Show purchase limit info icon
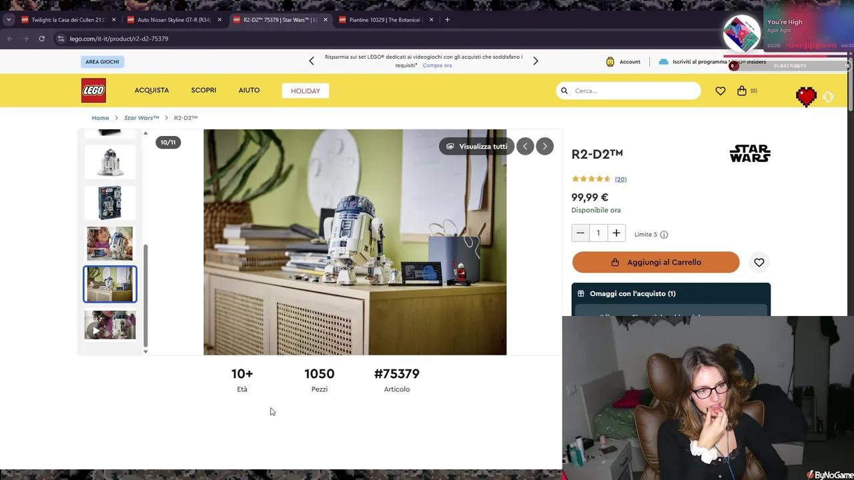854x480 pixels. pos(664,234)
